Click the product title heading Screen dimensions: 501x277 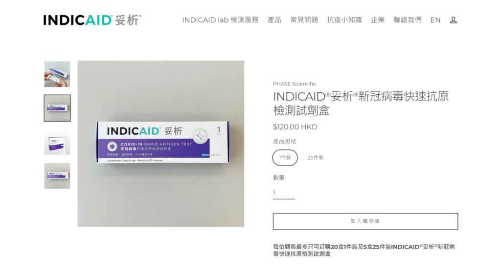(361, 103)
